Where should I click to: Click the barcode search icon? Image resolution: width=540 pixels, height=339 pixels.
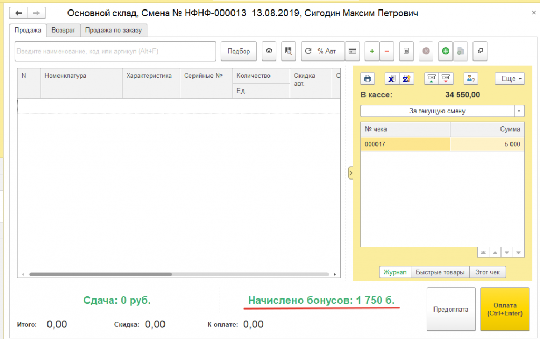pos(288,51)
